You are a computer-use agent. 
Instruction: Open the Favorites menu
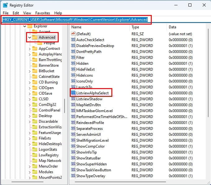(x=43, y=13)
